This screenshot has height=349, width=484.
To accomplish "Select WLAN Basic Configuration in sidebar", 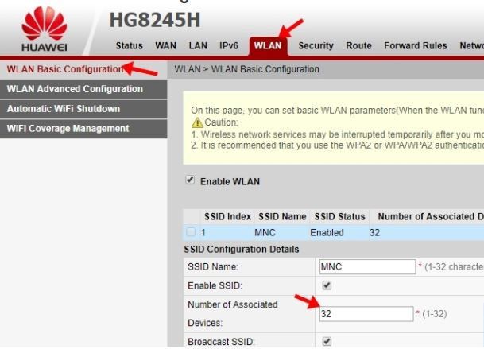I will (x=83, y=69).
